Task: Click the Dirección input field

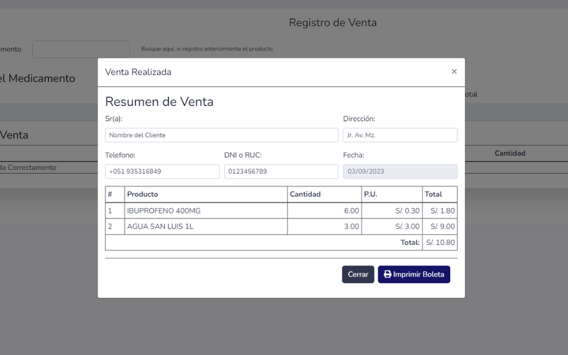Action: [400, 135]
